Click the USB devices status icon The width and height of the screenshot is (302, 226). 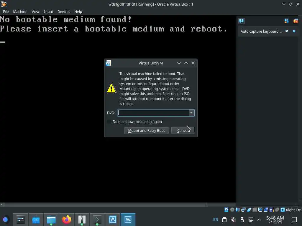(249, 210)
